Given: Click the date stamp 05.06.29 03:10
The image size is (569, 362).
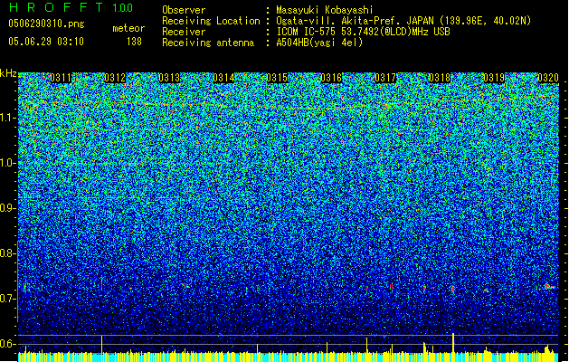Looking at the screenshot, I should coord(46,41).
